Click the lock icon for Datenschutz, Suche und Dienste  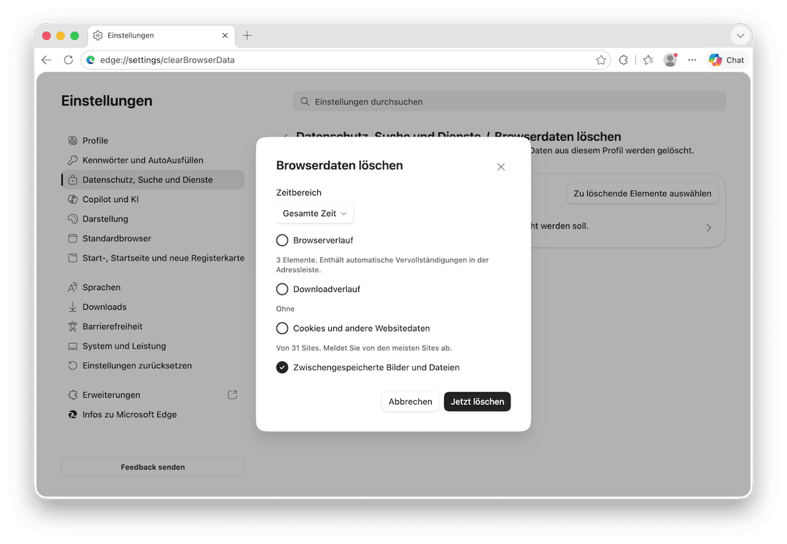click(x=72, y=179)
